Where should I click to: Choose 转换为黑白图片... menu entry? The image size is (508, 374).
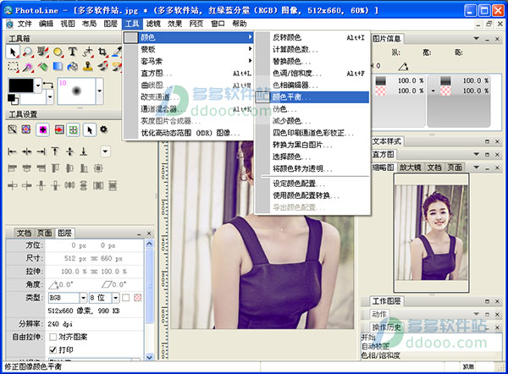click(312, 145)
